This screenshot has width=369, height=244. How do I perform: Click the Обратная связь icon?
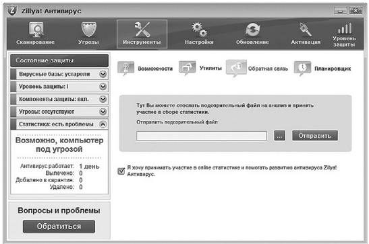[x=236, y=68]
